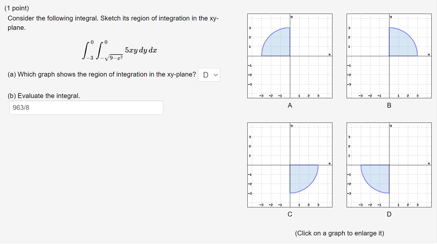Click the label C below the third graph

290,214
